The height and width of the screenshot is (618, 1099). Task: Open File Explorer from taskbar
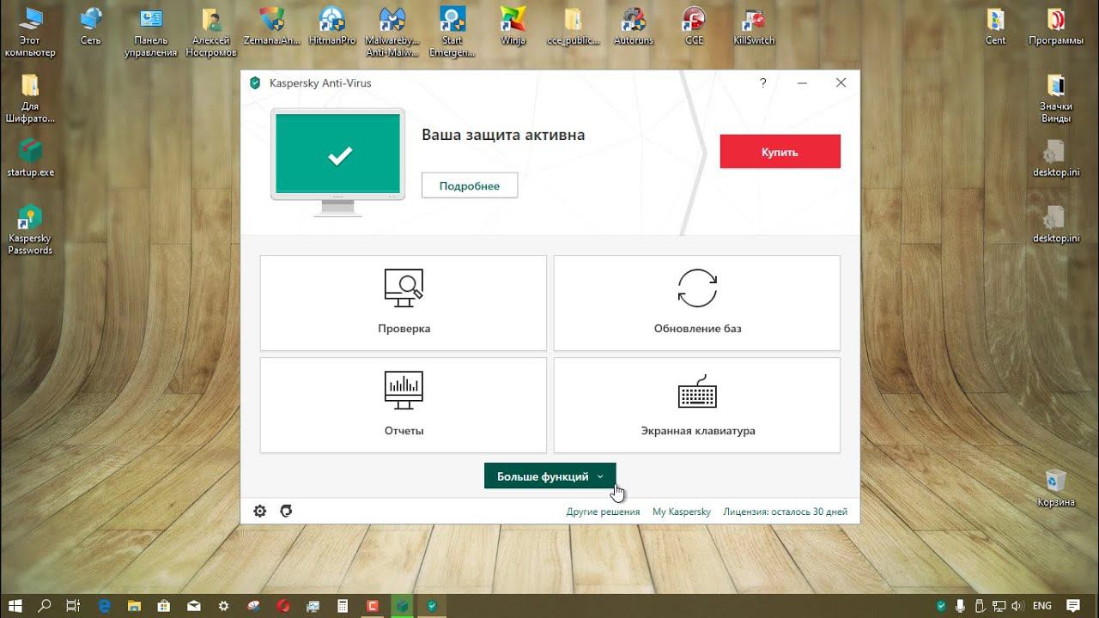click(135, 606)
